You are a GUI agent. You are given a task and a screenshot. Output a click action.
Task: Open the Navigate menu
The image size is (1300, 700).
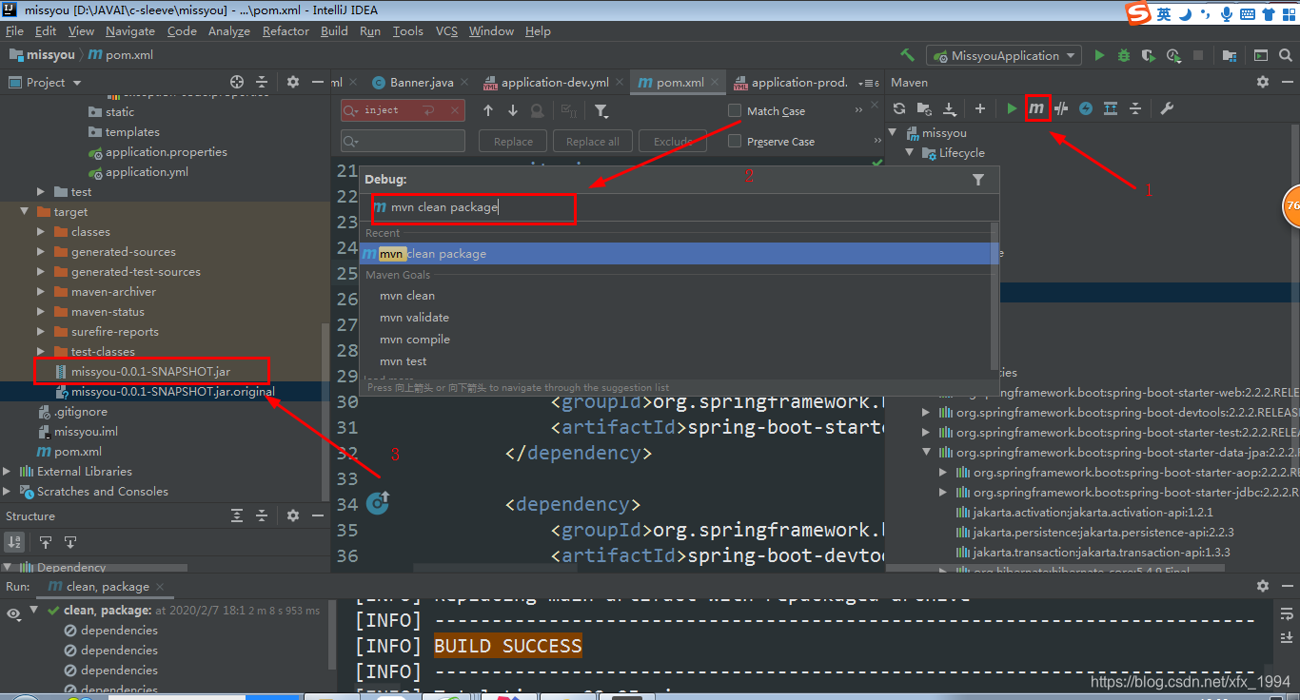130,30
